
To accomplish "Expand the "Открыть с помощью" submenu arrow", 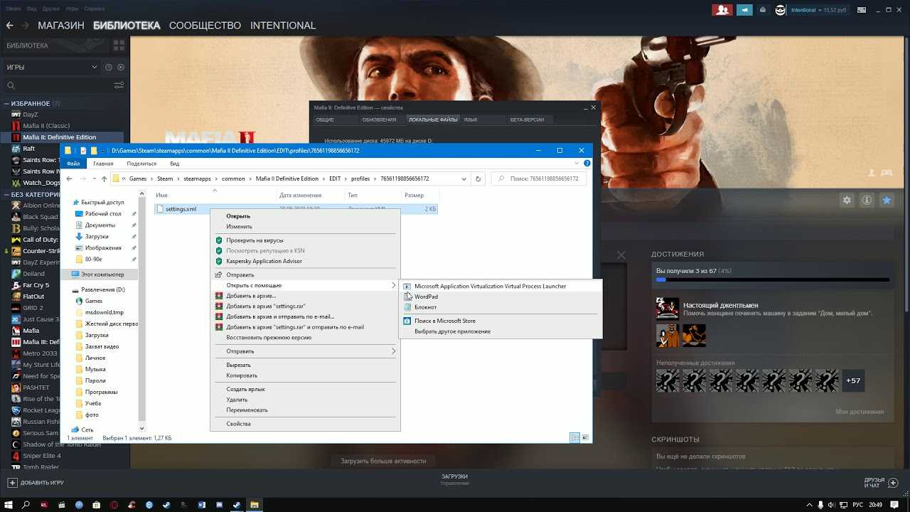I will click(x=393, y=285).
